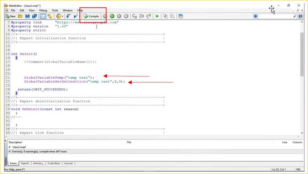Switch to the Code Base tab
Viewport: 308px width, 174px height.
(x=54, y=163)
